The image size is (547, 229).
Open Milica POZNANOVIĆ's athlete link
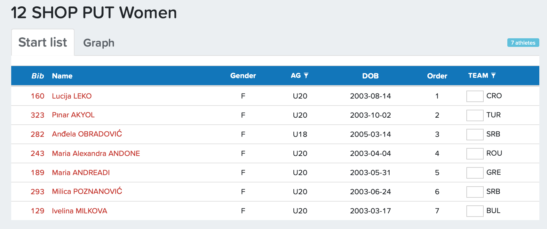[87, 192]
